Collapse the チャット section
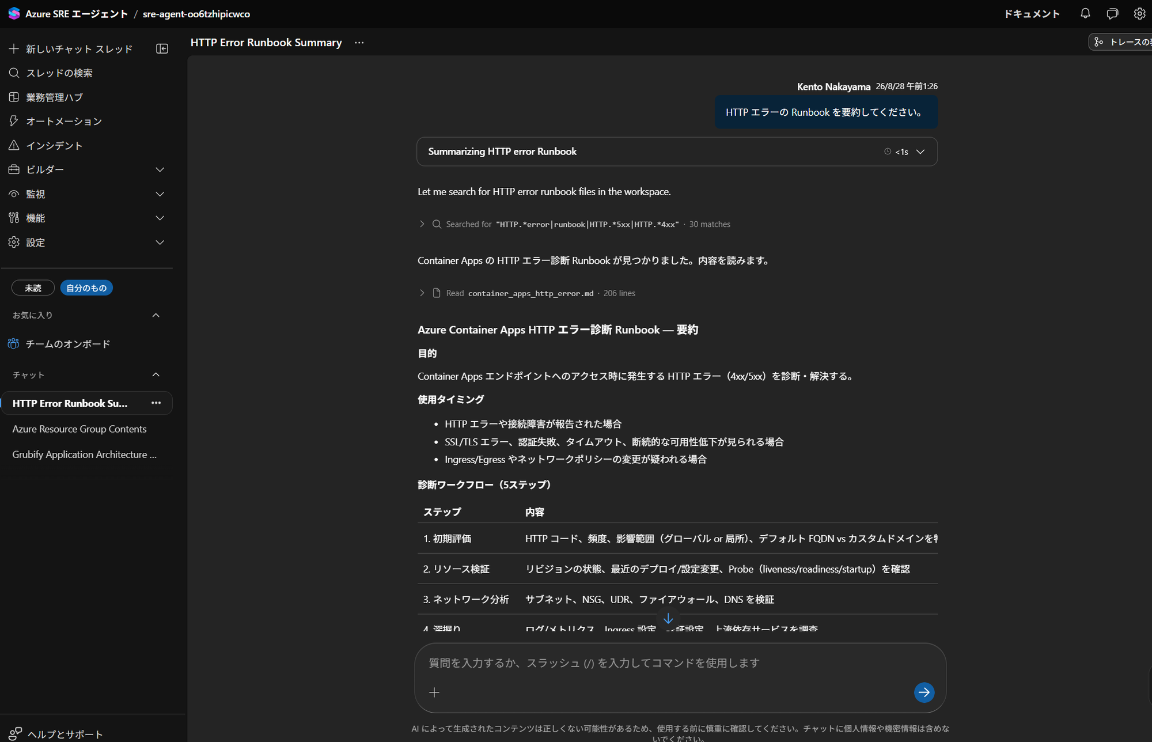 156,375
